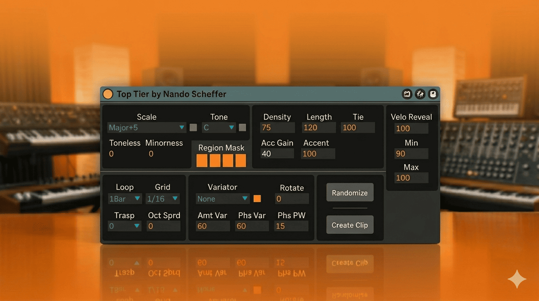Click the sparkle icon in bottom-right corner
Screen dimensions: 539x301
pyautogui.click(x=517, y=279)
